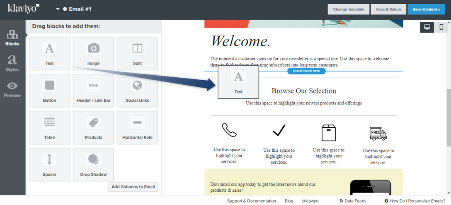Click the checkmark icon in the email
Image resolution: width=451 pixels, height=205 pixels.
[x=279, y=130]
